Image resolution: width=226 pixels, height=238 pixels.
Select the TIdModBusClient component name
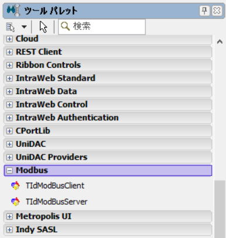click(55, 185)
